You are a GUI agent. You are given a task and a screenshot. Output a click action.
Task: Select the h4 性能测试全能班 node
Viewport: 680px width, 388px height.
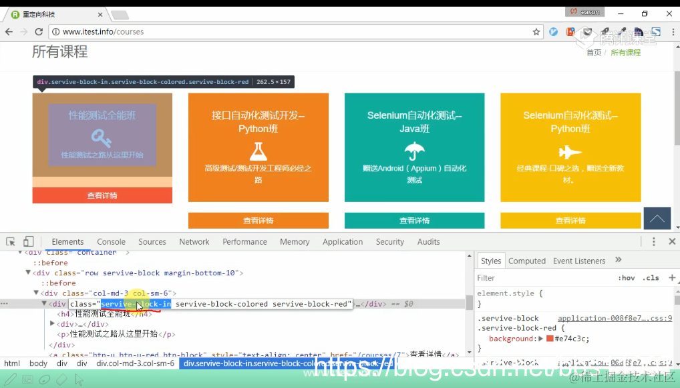click(104, 314)
